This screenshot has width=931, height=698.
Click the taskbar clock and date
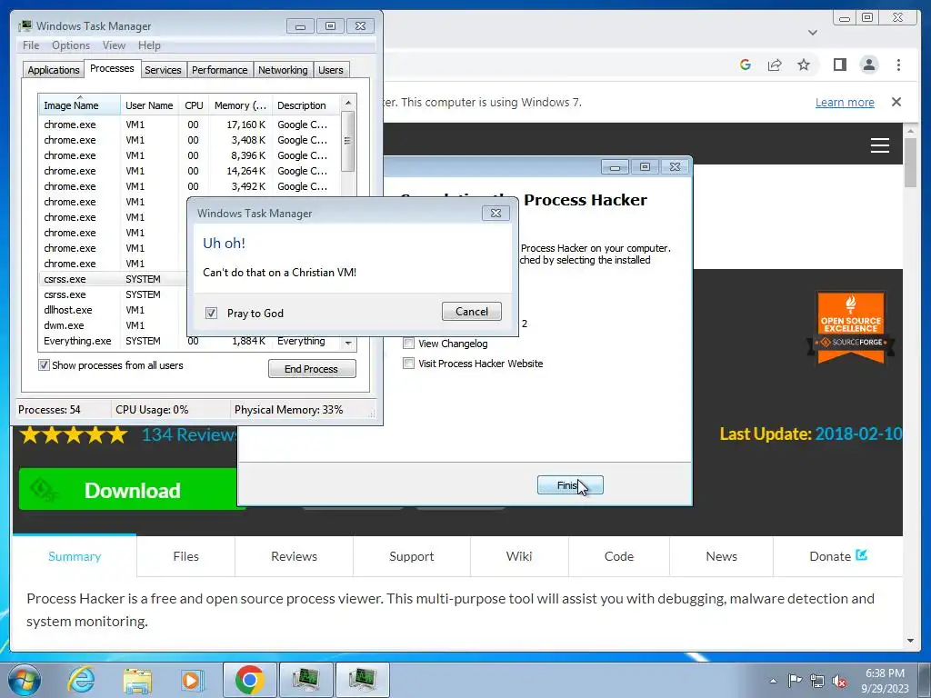pyautogui.click(x=885, y=681)
